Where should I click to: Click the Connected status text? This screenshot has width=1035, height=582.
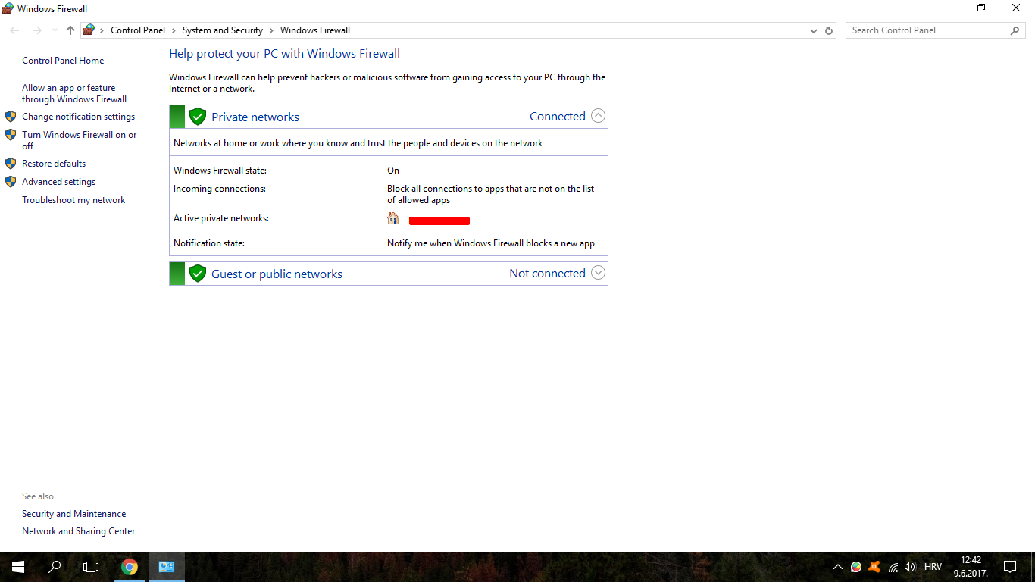pyautogui.click(x=558, y=117)
